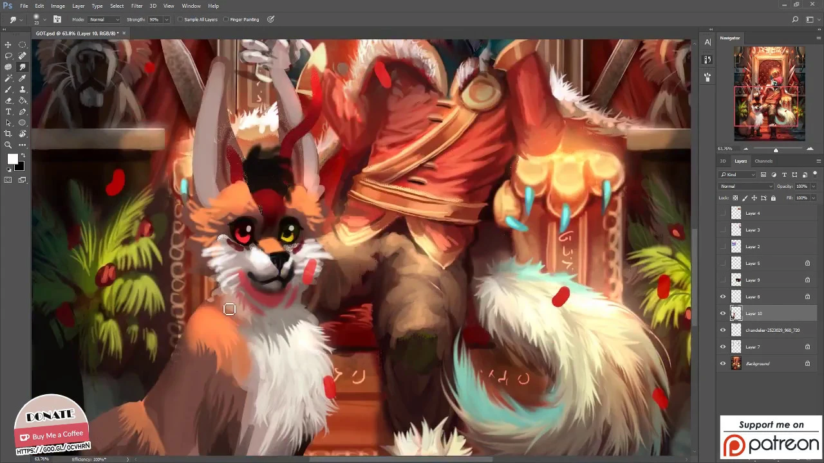Switch to the Channels tab
Viewport: 824px width, 463px height.
(763, 161)
